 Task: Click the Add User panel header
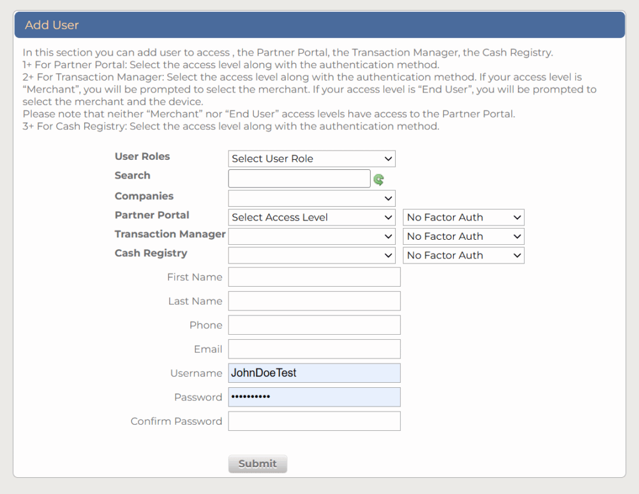point(319,26)
